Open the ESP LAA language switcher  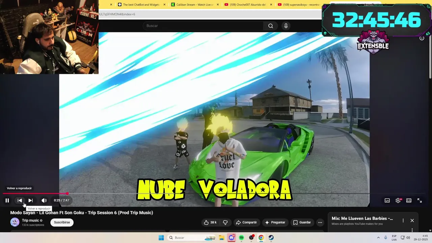(394, 238)
